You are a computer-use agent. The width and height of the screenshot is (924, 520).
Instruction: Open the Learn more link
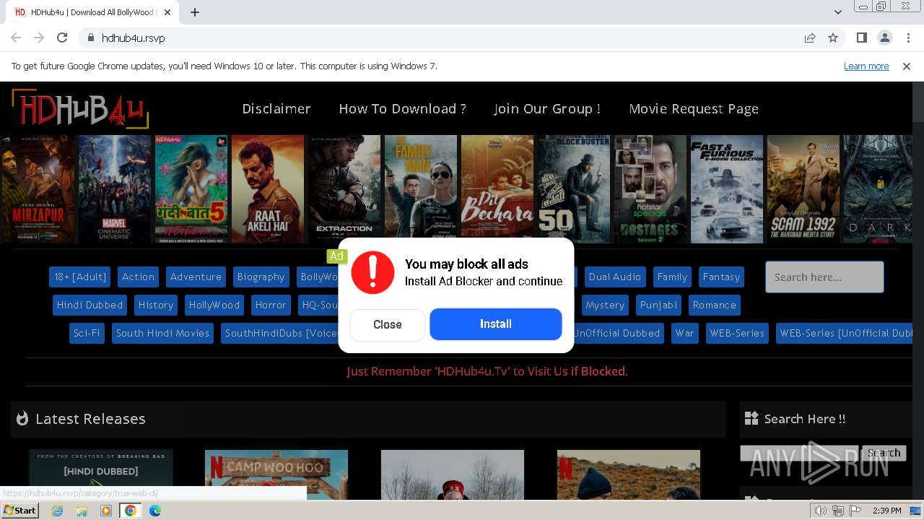(x=866, y=66)
